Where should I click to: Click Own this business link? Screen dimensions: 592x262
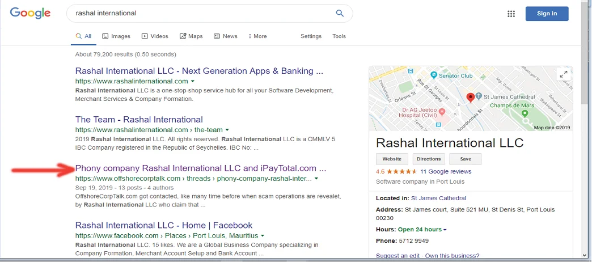451,256
